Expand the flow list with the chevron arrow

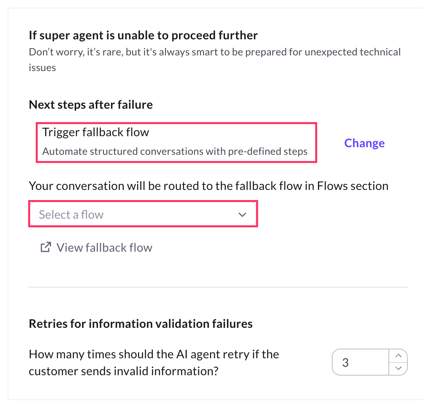(x=242, y=215)
